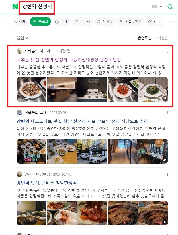Image resolution: width=178 pixels, height=235 pixels.
Task: Select the 이미지 tab
Action: click(82, 21)
